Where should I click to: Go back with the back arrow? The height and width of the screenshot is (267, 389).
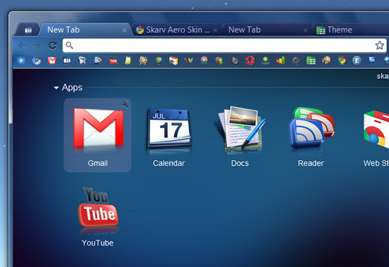[x=22, y=45]
